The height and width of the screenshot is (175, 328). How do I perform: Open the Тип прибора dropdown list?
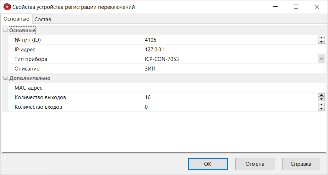tap(321, 59)
